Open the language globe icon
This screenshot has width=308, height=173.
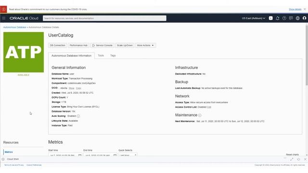[x=298, y=18]
